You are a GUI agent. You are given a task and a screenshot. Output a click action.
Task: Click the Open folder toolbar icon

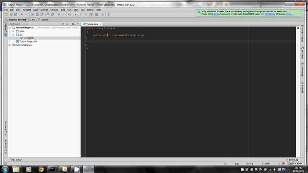click(6, 14)
